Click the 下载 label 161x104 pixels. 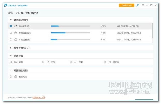[x=81, y=62]
